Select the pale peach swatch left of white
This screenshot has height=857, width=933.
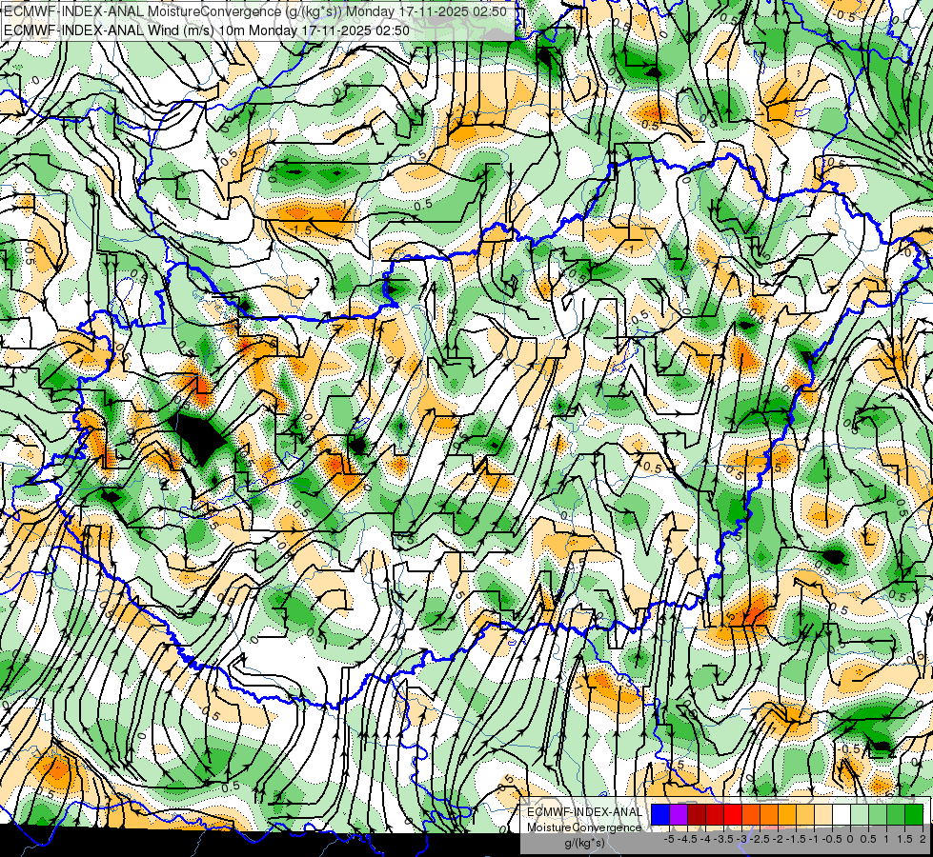pos(822,815)
